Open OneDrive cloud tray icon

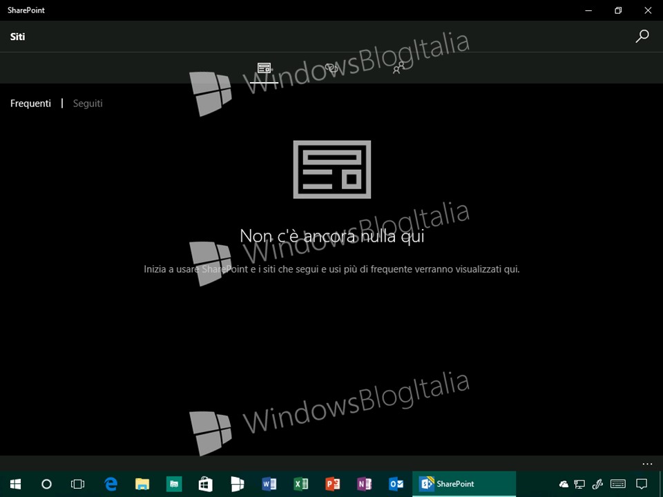click(564, 485)
